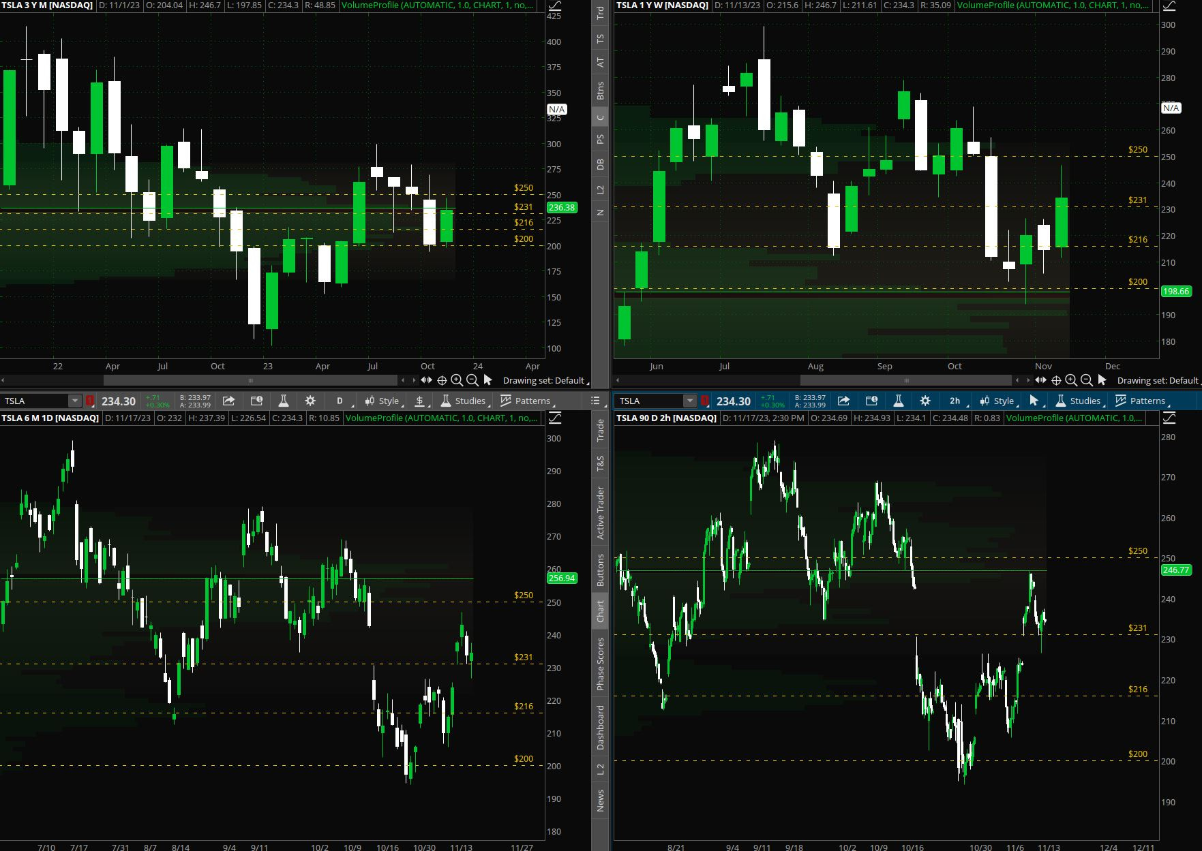
Task: Activate pan tool in TSLA 1Y weekly chart
Action: pyautogui.click(x=1040, y=380)
